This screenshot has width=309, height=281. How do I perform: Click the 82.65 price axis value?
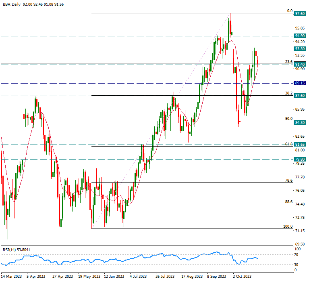click(x=300, y=136)
